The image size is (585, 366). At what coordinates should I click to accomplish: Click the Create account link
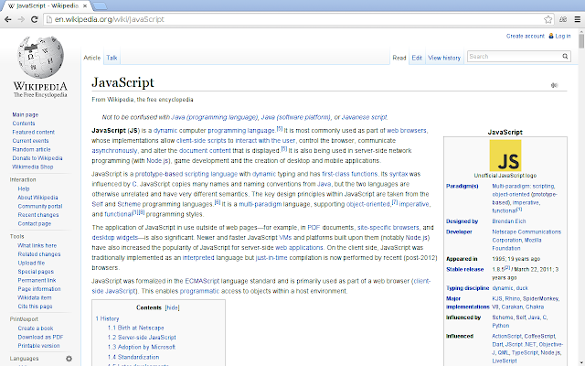pos(526,36)
